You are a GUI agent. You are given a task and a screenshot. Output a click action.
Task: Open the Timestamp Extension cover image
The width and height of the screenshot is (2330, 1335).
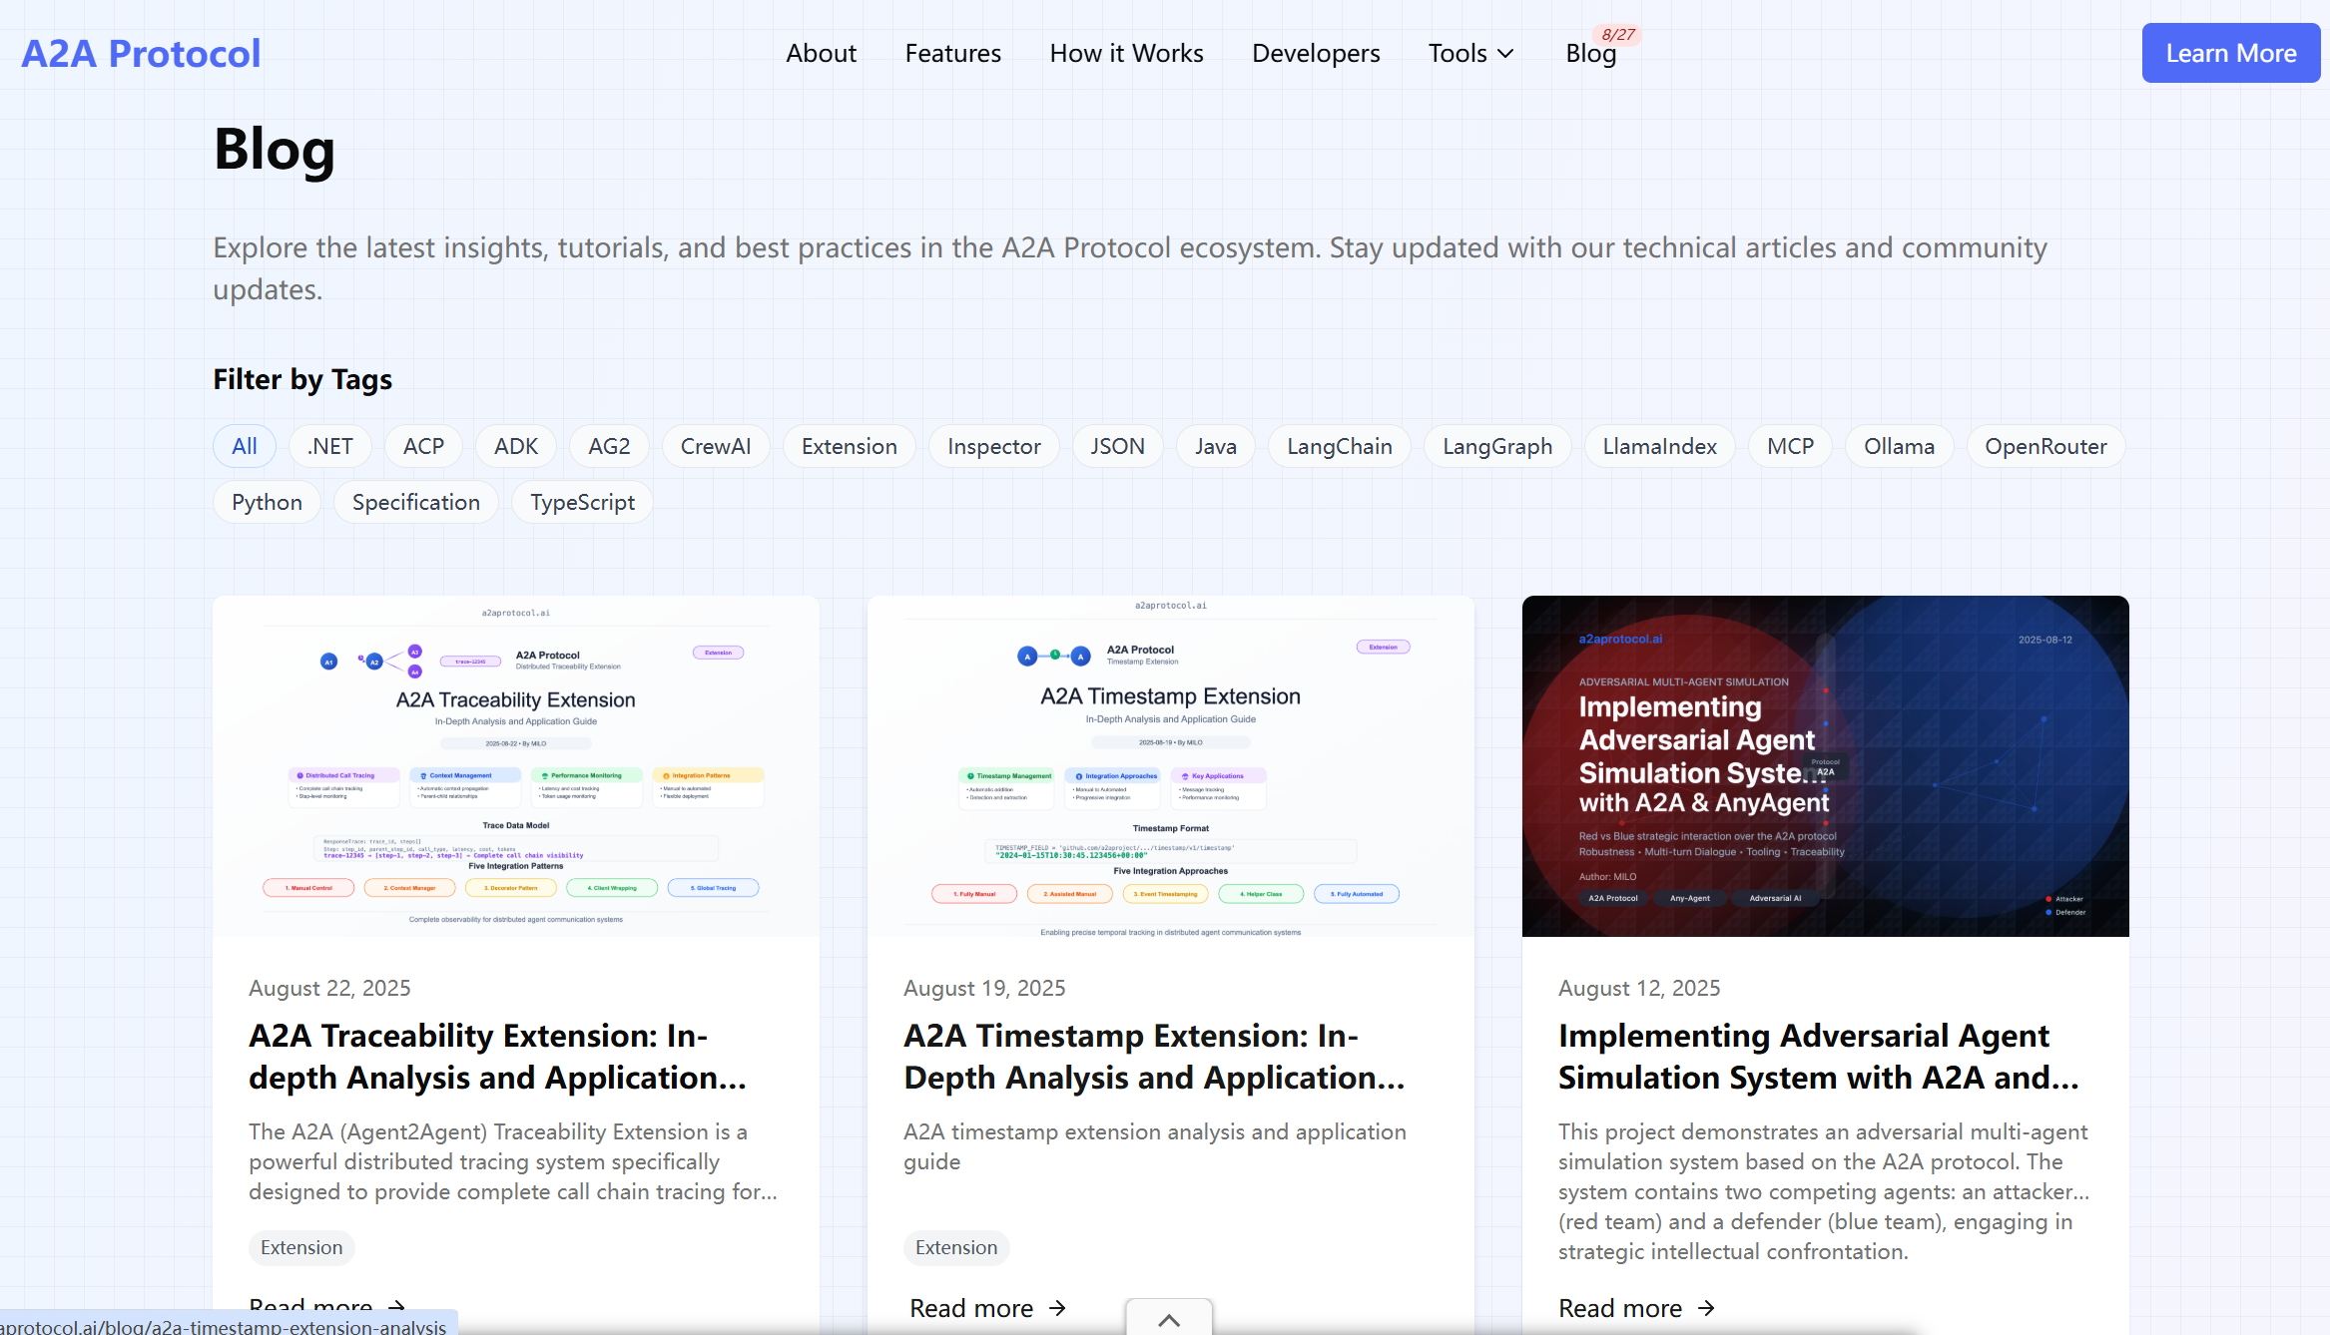tap(1171, 766)
